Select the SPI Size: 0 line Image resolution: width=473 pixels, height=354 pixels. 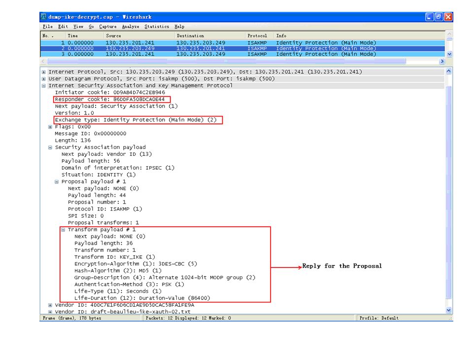(x=86, y=216)
